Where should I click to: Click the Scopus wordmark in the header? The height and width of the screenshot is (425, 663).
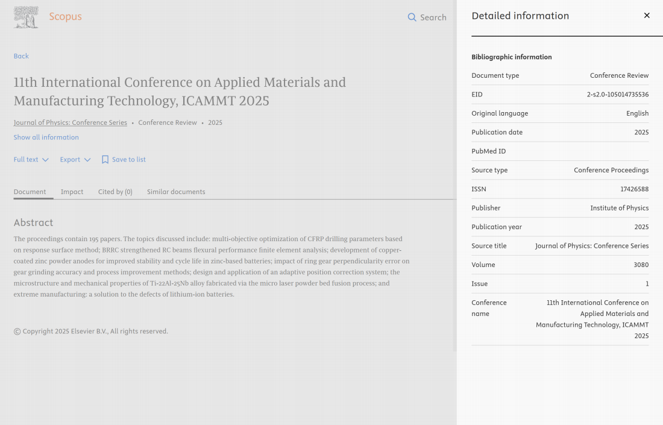click(65, 16)
